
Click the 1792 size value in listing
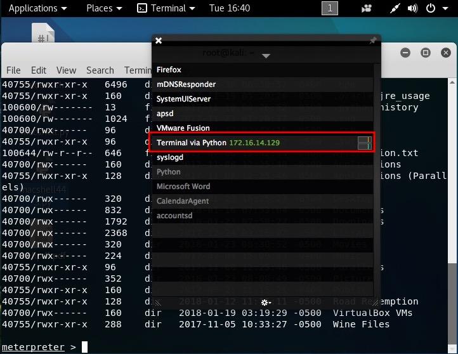[116, 221]
